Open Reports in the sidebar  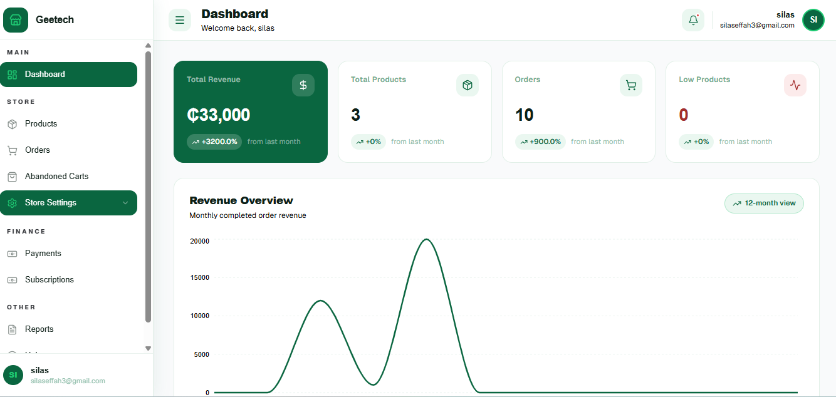68,329
